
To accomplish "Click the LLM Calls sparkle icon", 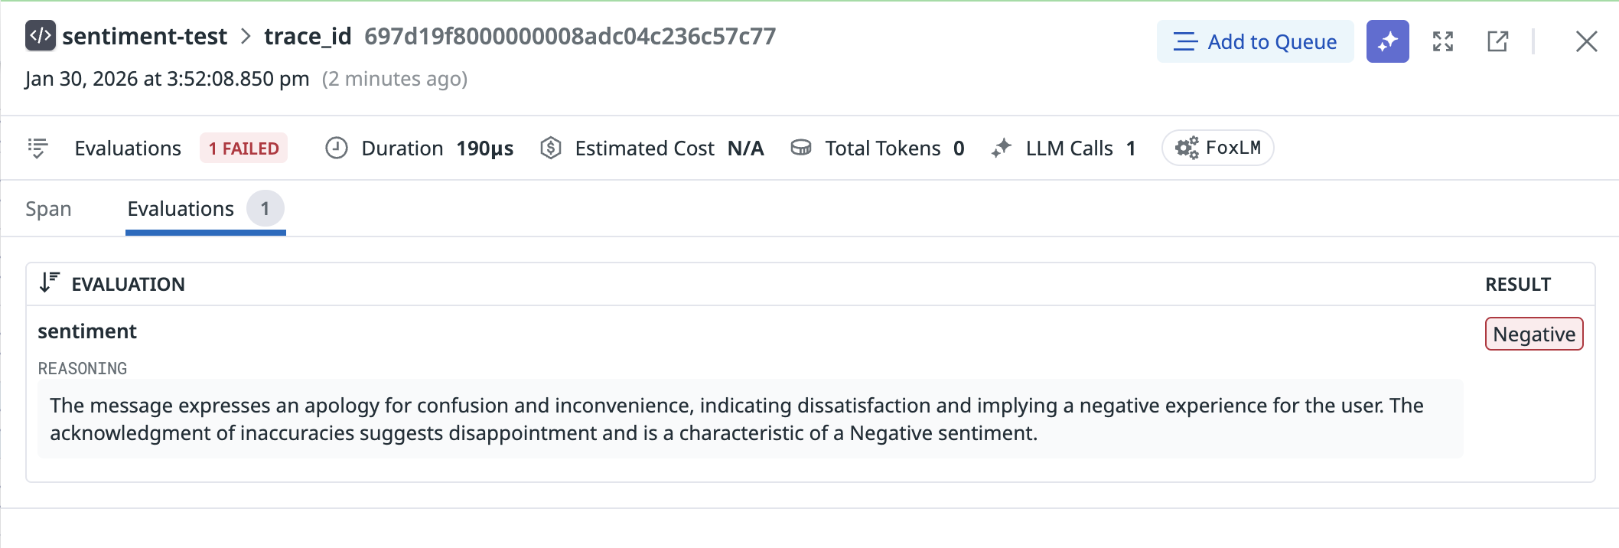I will coord(1002,148).
